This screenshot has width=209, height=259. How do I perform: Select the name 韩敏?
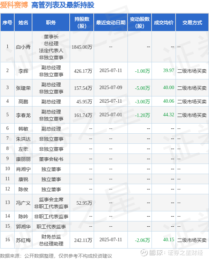click(x=23, y=129)
